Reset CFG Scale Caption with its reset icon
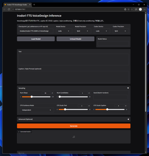Screen dimensions: 149x156 pos(126,106)
